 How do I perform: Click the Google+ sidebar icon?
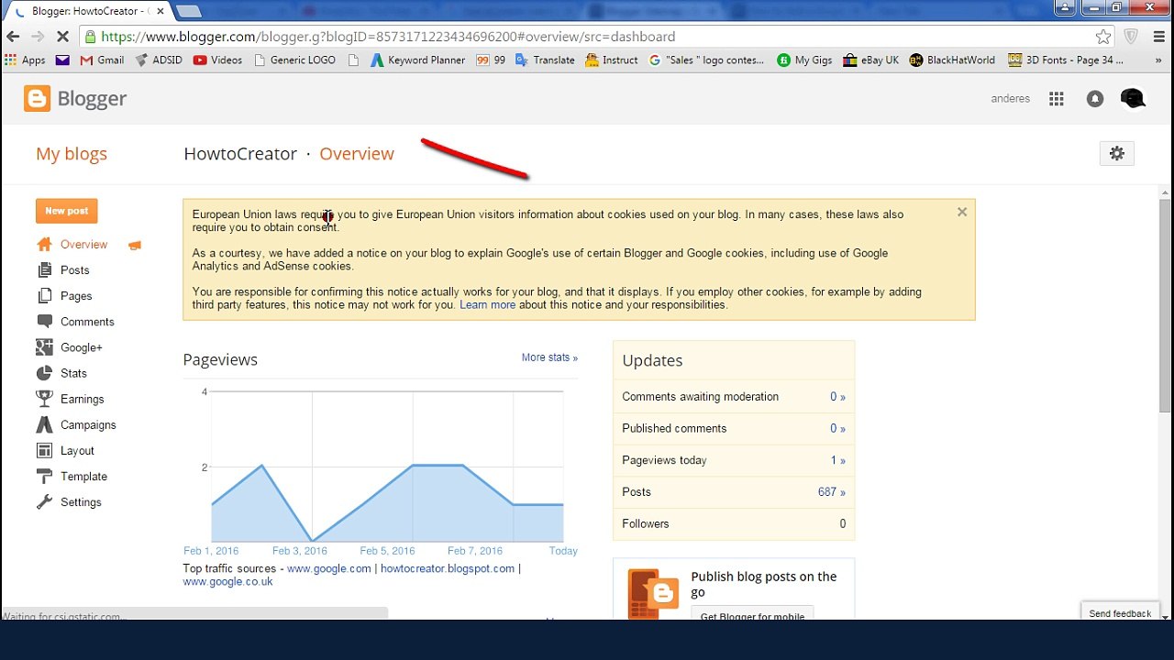44,347
